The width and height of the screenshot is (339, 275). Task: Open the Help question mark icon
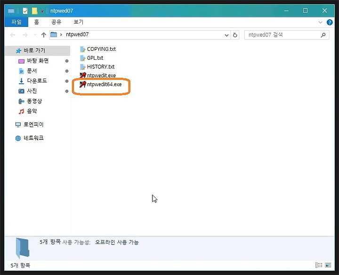tap(330, 22)
